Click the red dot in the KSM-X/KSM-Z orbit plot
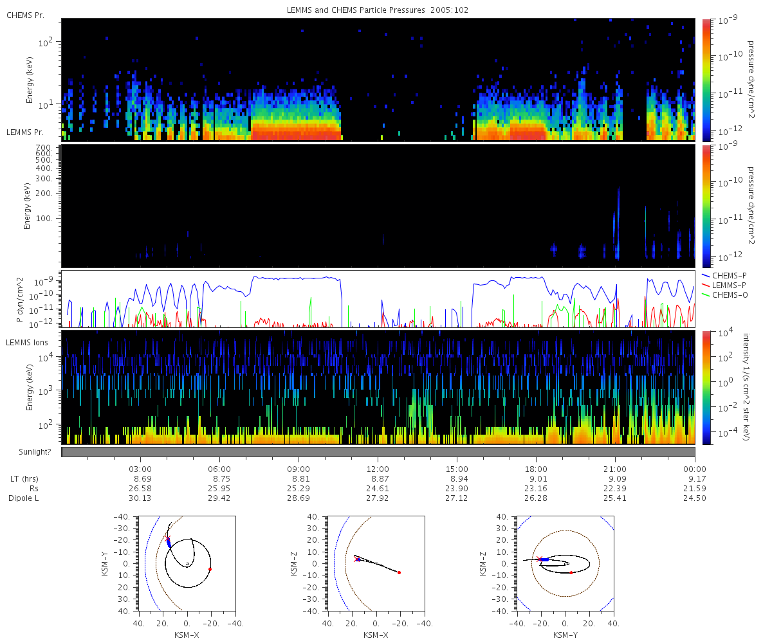The image size is (772, 643). (400, 572)
